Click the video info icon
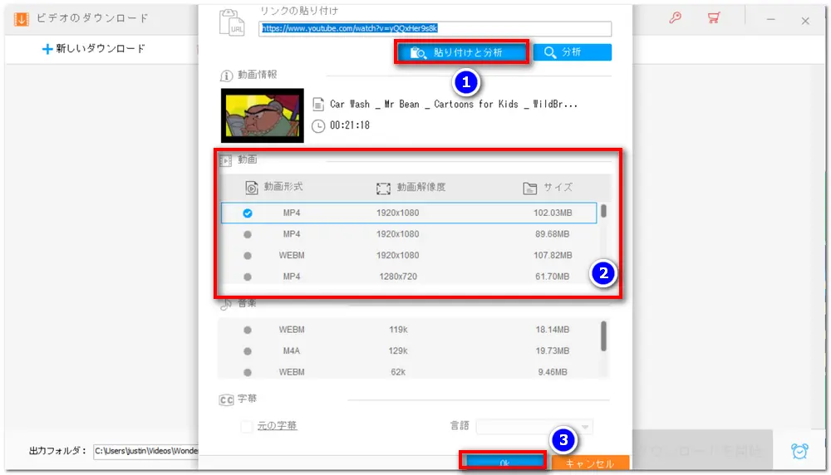Screen dimensions: 831x475 pos(225,75)
